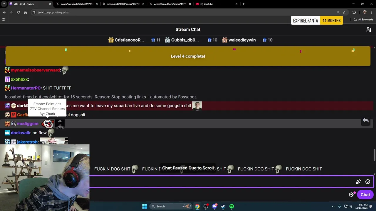Click the Pointless emote in mcdiggem's message
Viewport: 376px width, 211px height.
tap(48, 124)
